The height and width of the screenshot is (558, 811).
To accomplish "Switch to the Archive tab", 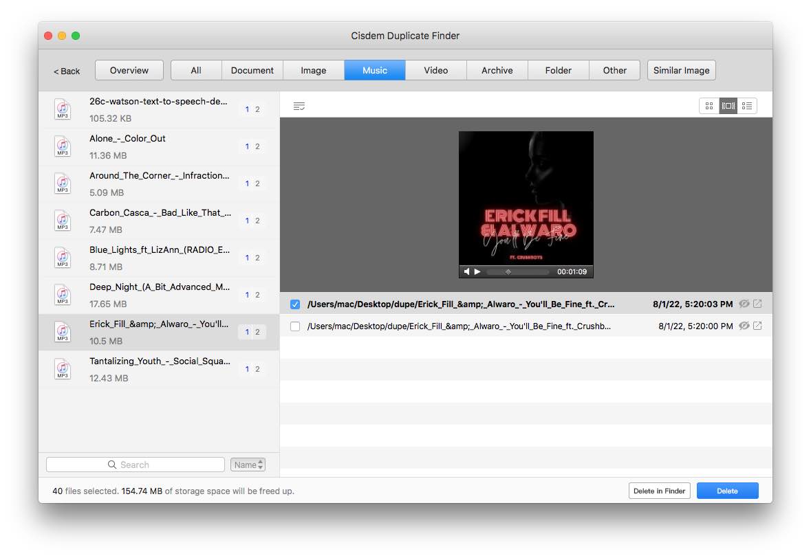I will pyautogui.click(x=497, y=70).
